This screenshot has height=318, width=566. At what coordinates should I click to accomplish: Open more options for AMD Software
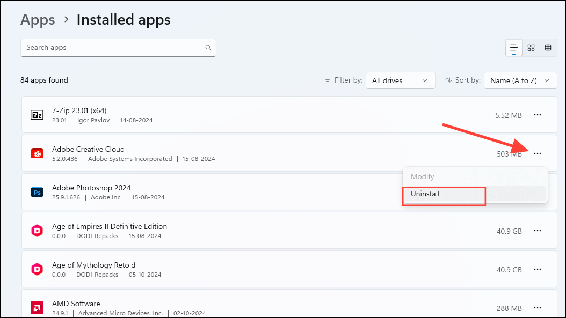[x=538, y=308]
